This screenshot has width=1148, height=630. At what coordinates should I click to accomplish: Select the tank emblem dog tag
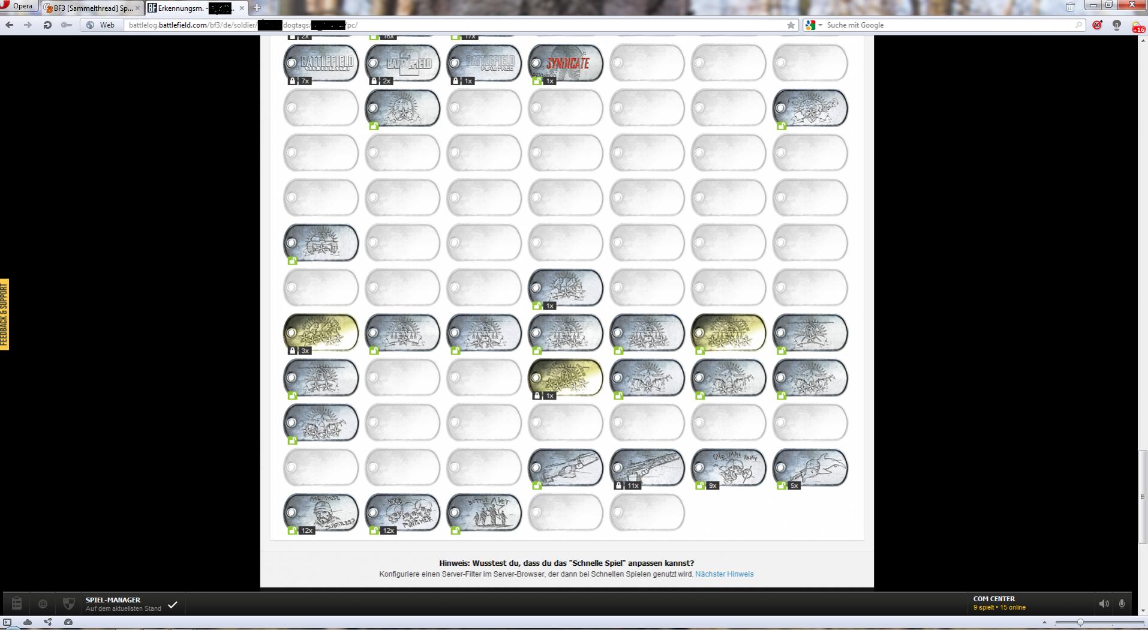321,243
